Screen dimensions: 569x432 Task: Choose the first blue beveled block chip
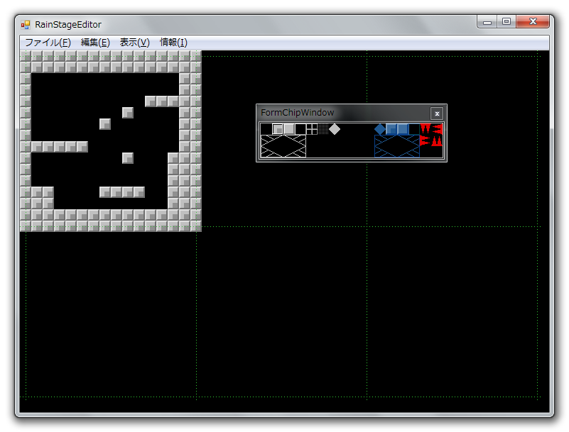391,128
